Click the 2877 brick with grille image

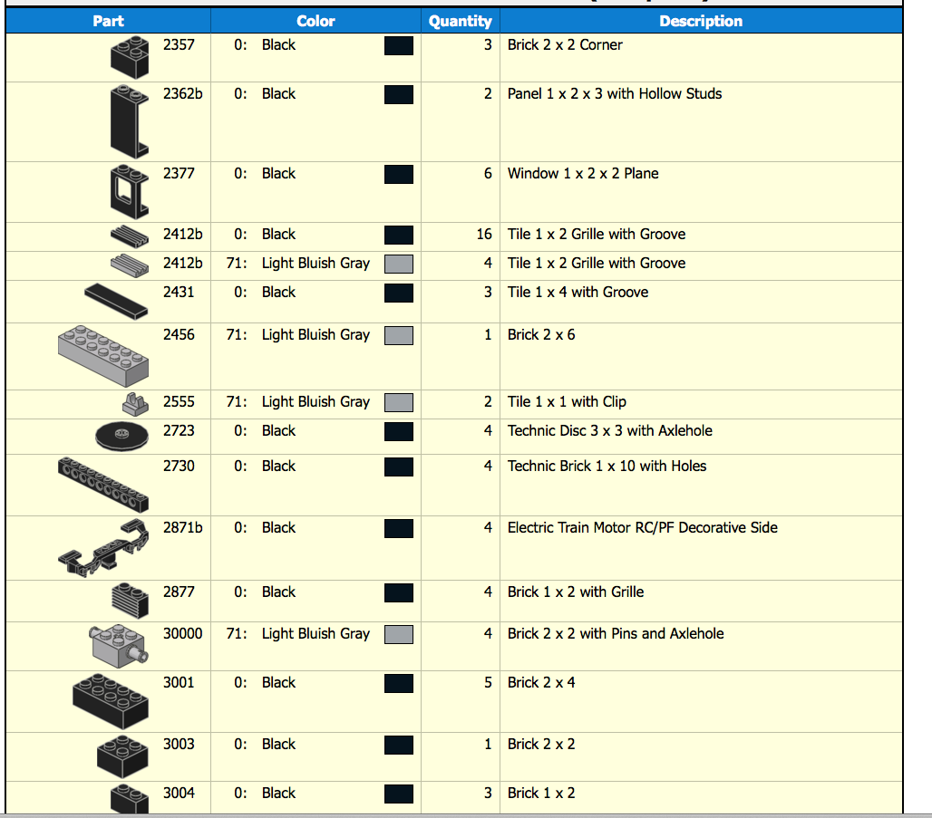(131, 600)
